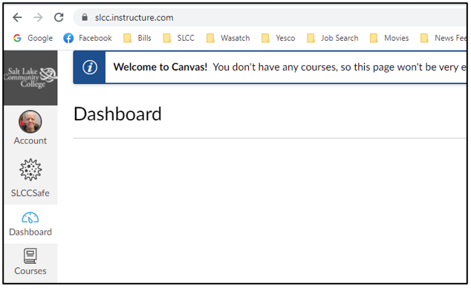
Task: Go back with the browser back arrow
Action: click(x=17, y=17)
